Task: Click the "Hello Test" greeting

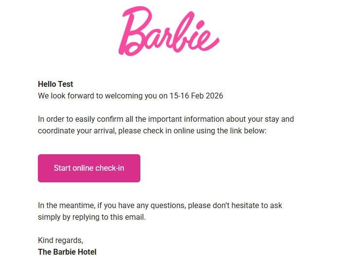Action: pyautogui.click(x=55, y=84)
